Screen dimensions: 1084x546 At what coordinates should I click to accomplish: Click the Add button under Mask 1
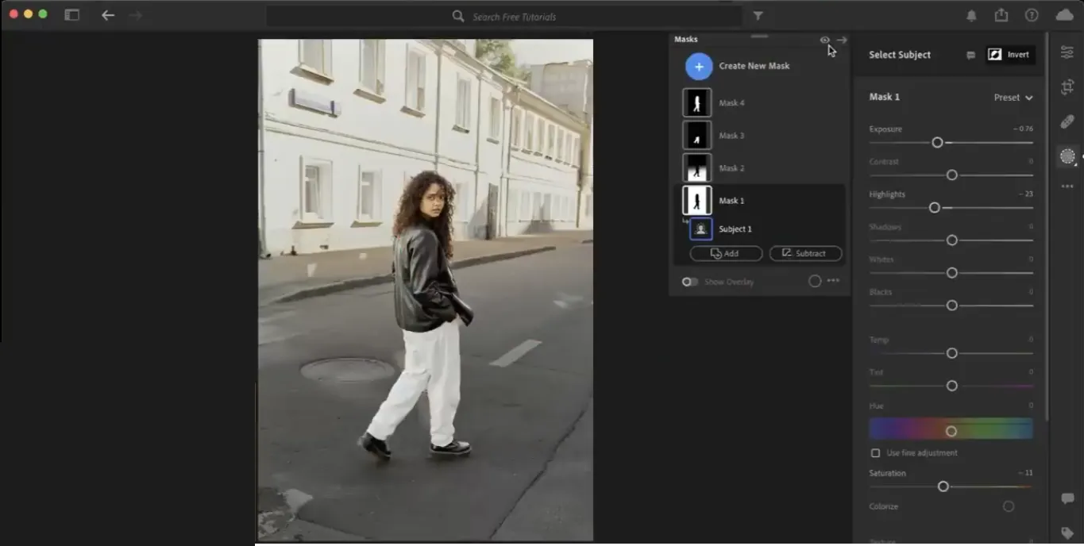725,253
